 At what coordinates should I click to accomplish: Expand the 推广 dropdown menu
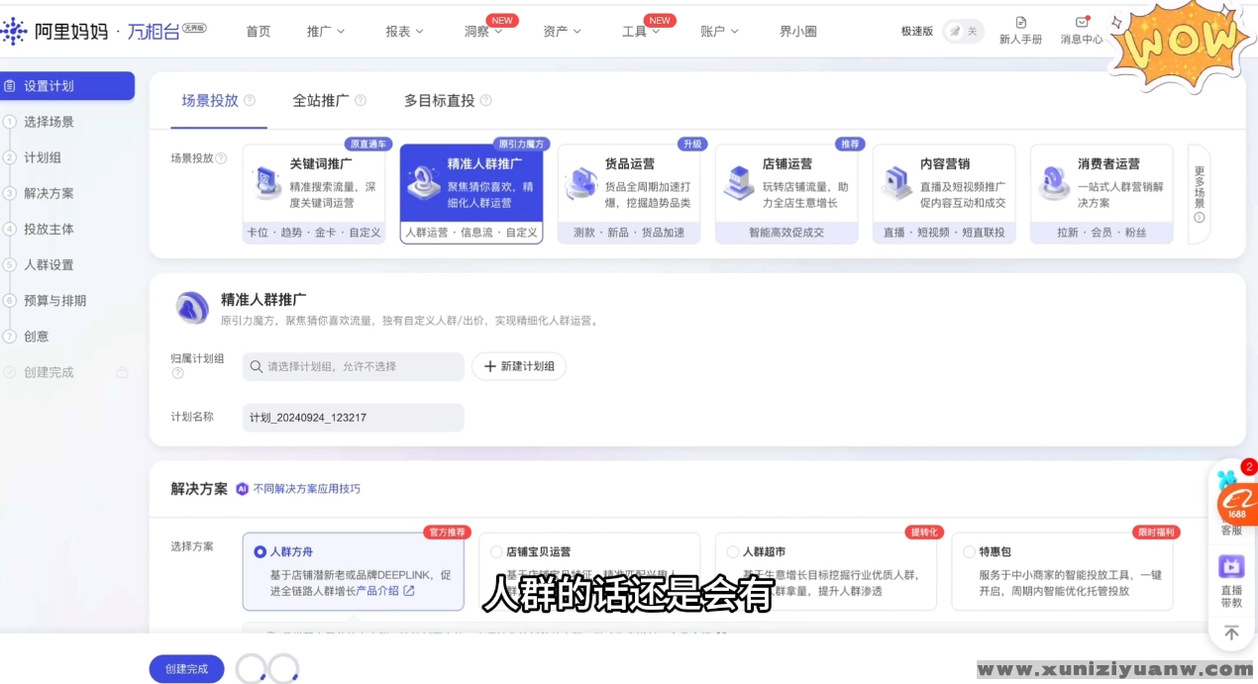(x=326, y=31)
